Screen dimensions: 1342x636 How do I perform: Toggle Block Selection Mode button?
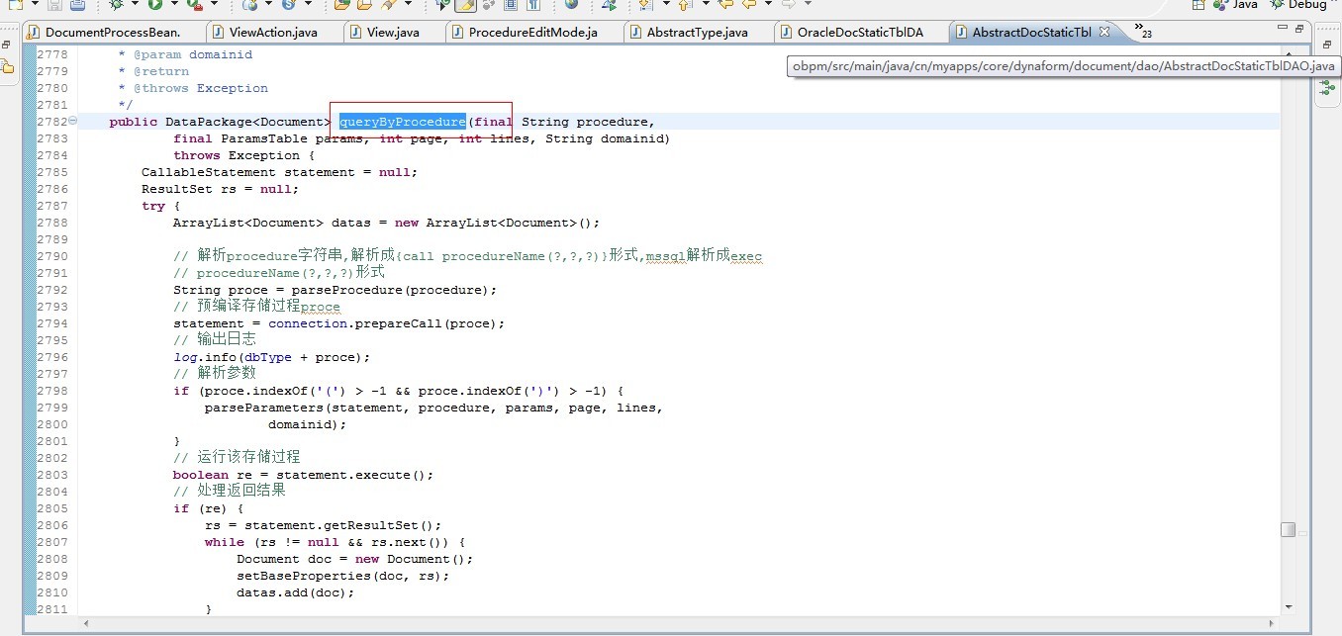[x=510, y=5]
